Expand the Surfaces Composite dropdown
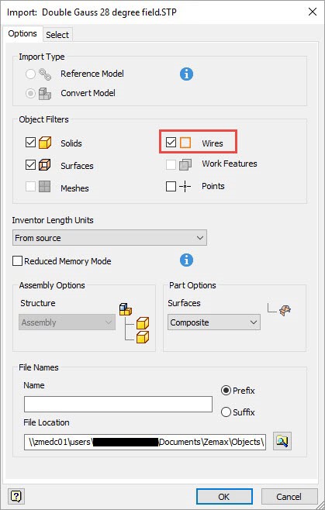The image size is (325, 510). click(x=214, y=322)
